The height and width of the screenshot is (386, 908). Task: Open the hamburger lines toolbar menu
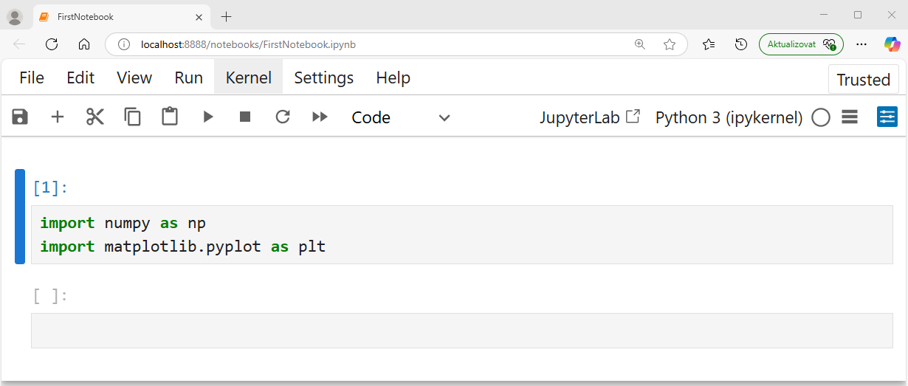tap(850, 117)
